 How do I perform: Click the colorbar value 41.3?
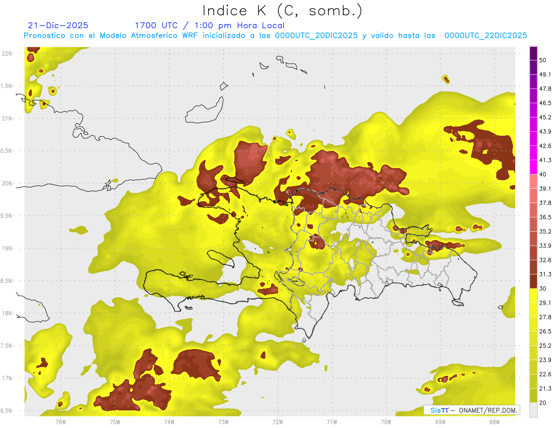coord(545,160)
